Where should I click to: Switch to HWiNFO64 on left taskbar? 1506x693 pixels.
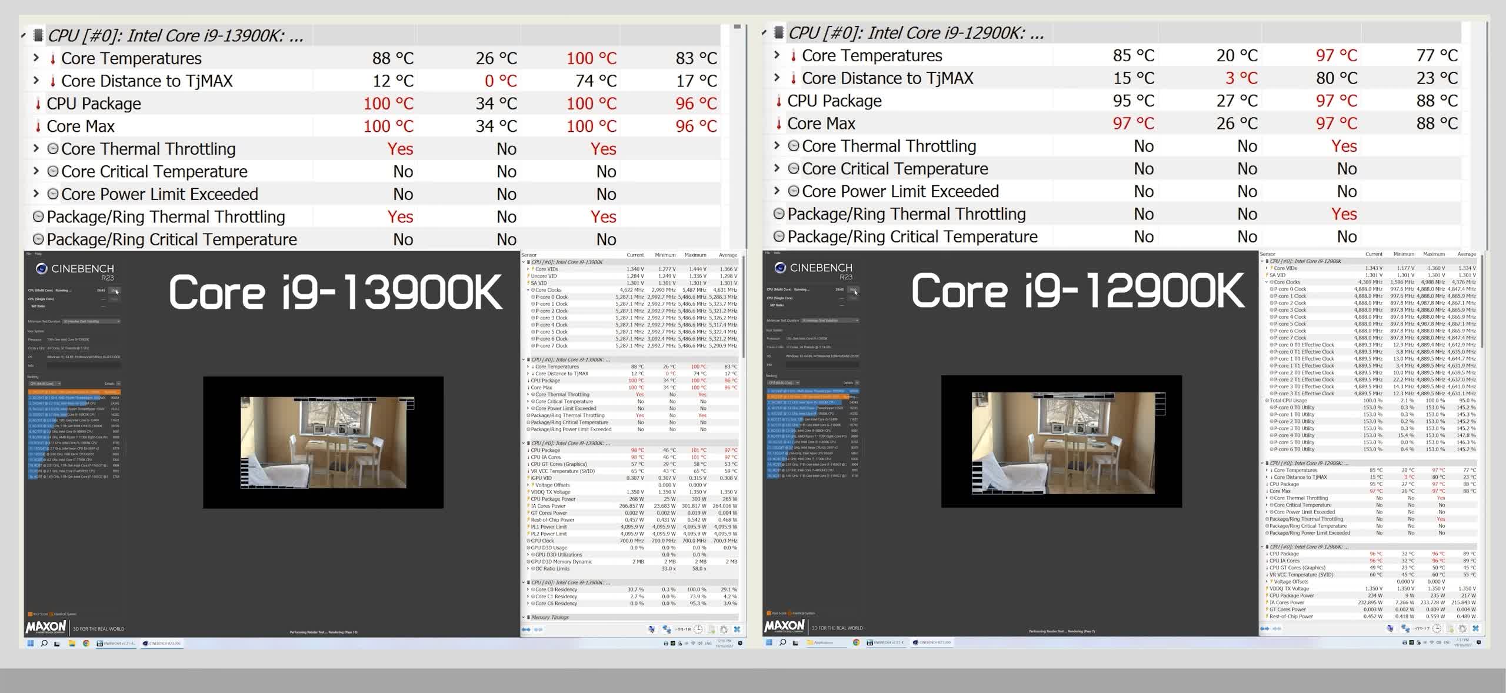[x=116, y=644]
